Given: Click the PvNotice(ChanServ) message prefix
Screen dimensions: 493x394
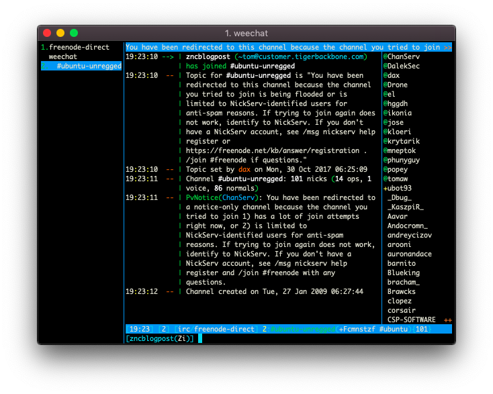Looking at the screenshot, I should [x=222, y=197].
